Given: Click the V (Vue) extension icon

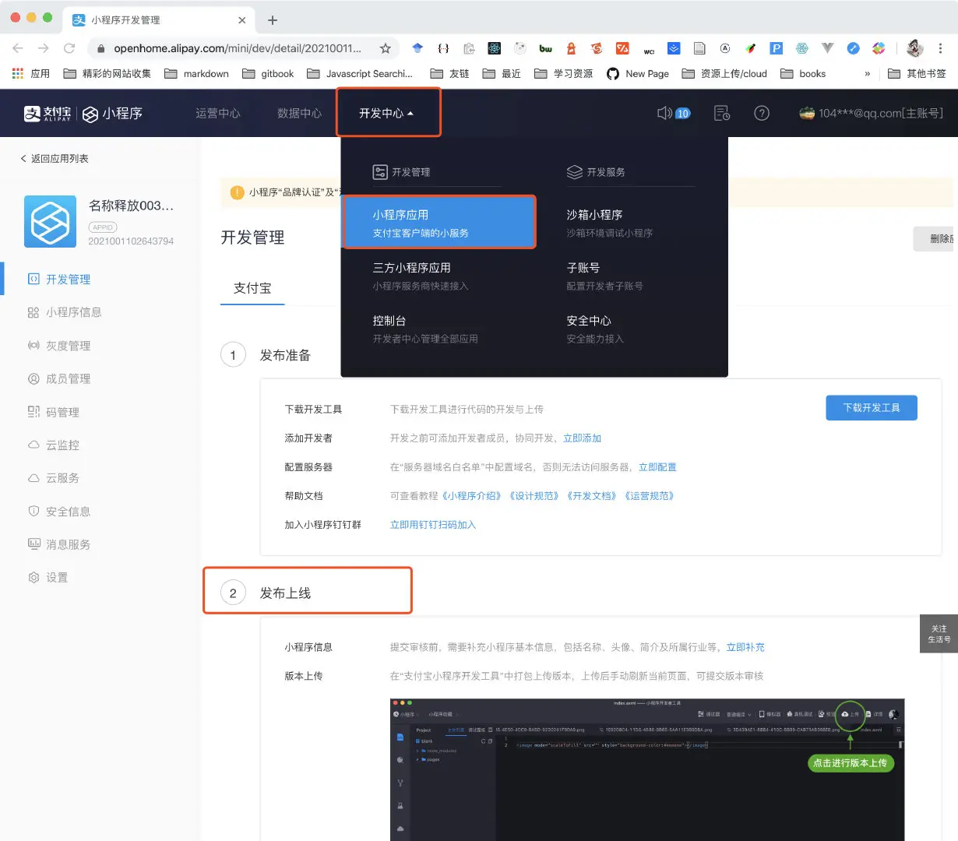Looking at the screenshot, I should (827, 48).
